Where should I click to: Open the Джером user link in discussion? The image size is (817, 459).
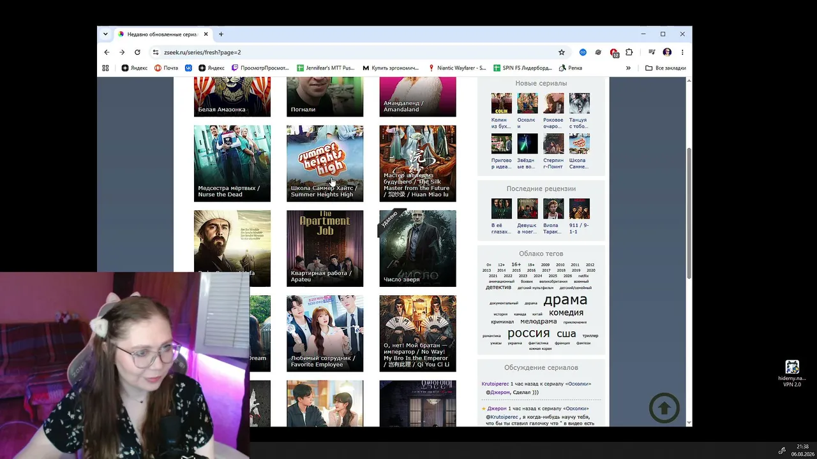click(x=497, y=408)
